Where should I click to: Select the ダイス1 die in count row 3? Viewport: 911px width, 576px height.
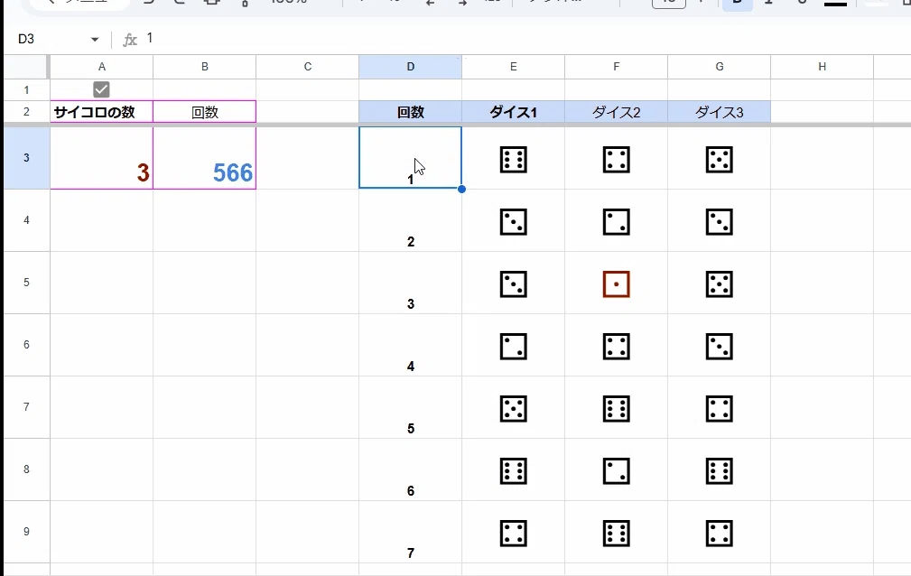pos(514,284)
